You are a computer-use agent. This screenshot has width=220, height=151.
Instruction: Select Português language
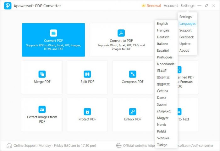pyautogui.click(x=166, y=57)
